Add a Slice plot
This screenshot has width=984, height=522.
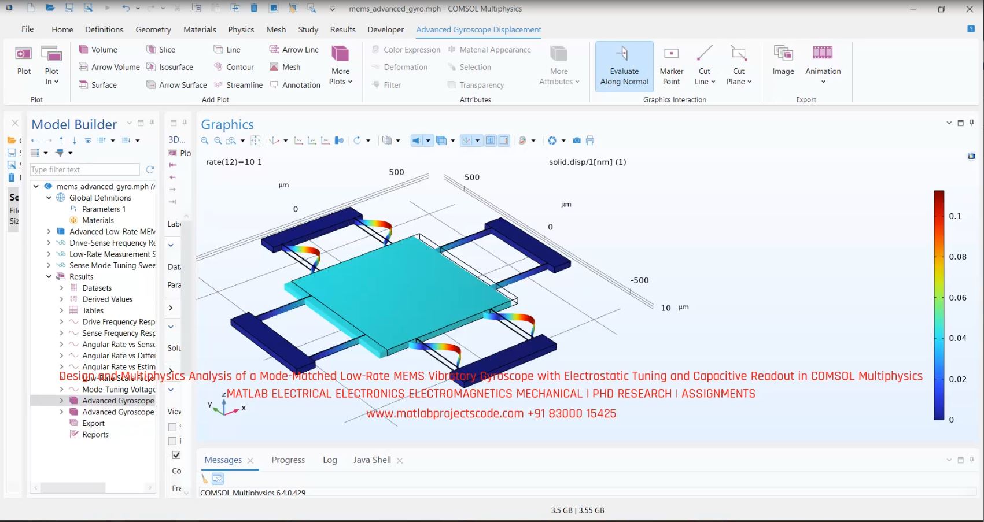tap(161, 50)
